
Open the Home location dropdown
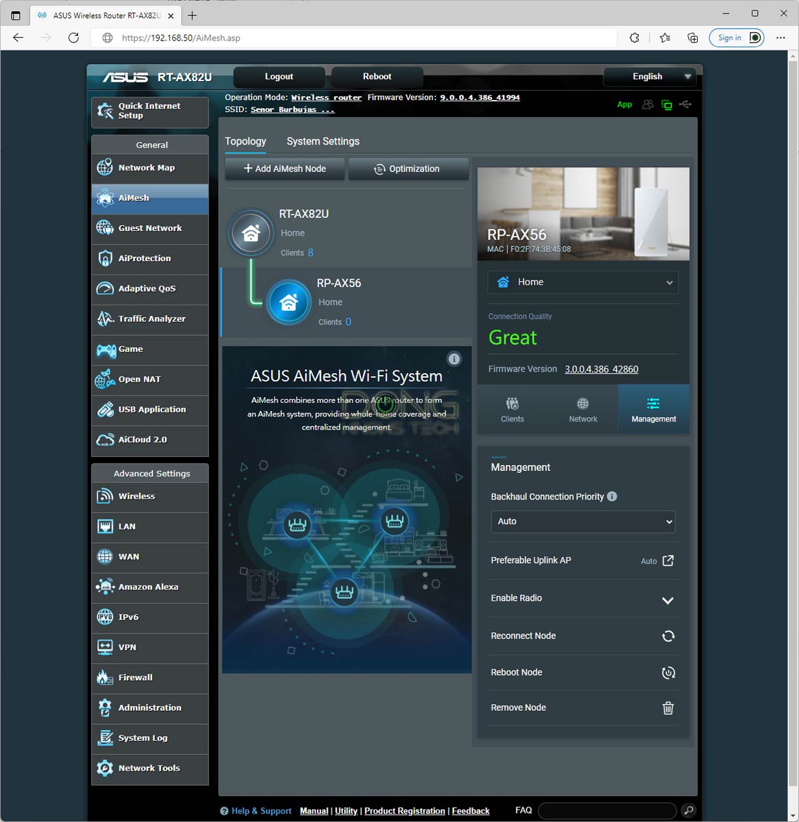click(x=583, y=282)
